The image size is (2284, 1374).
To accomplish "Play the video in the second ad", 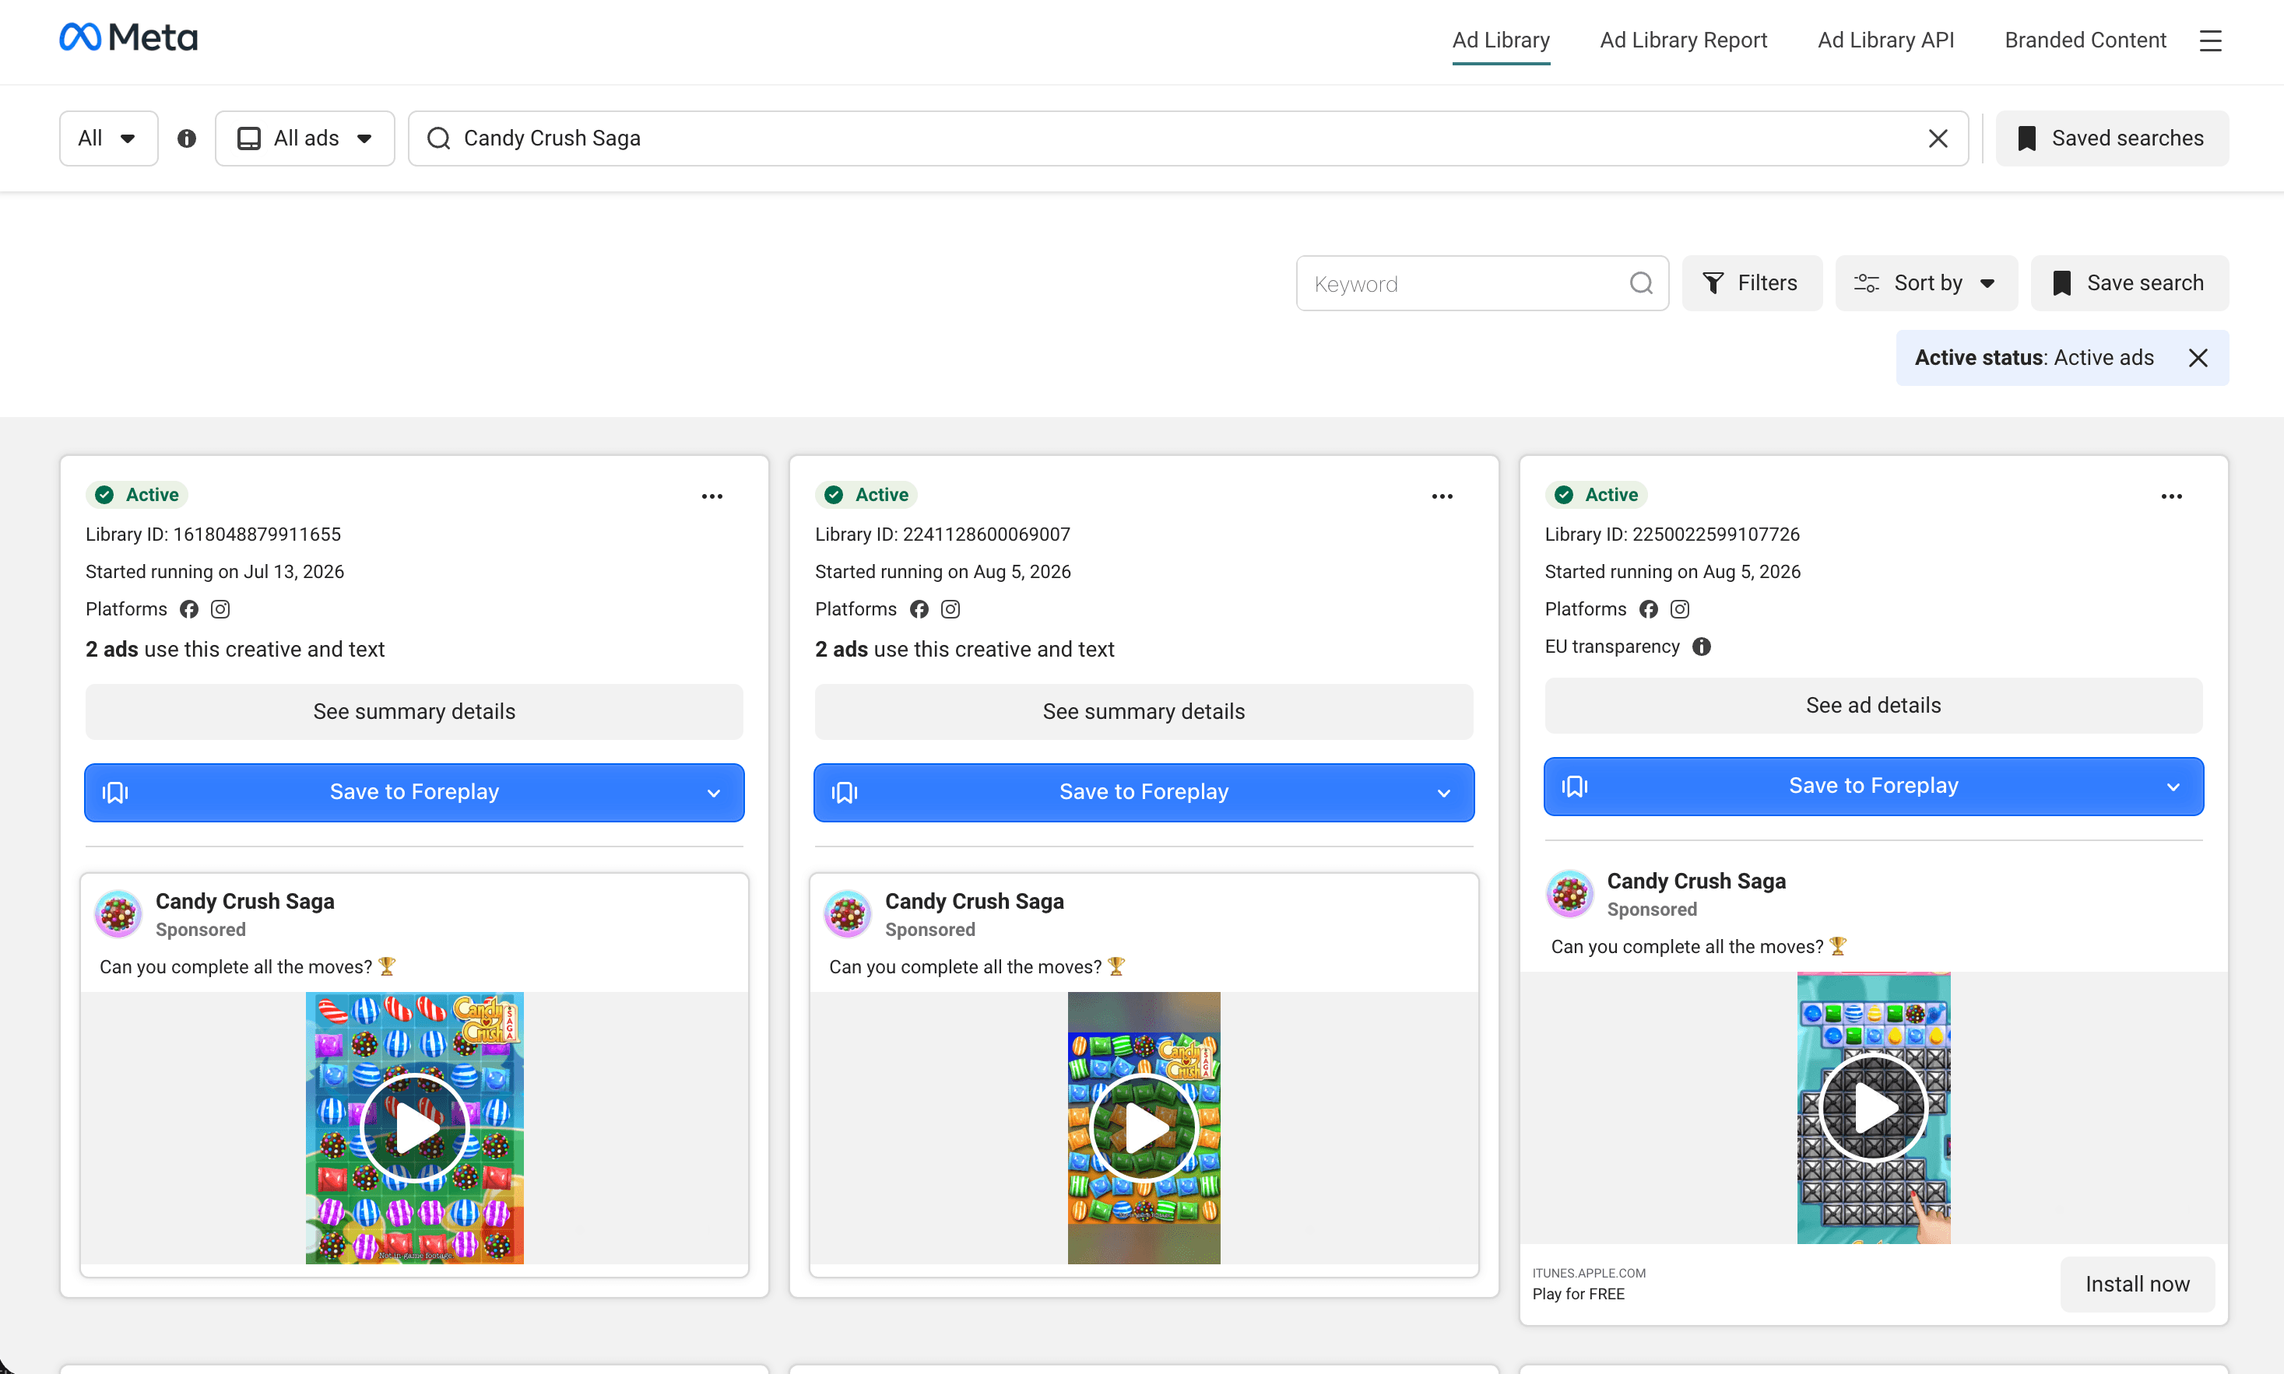I will pyautogui.click(x=1144, y=1129).
